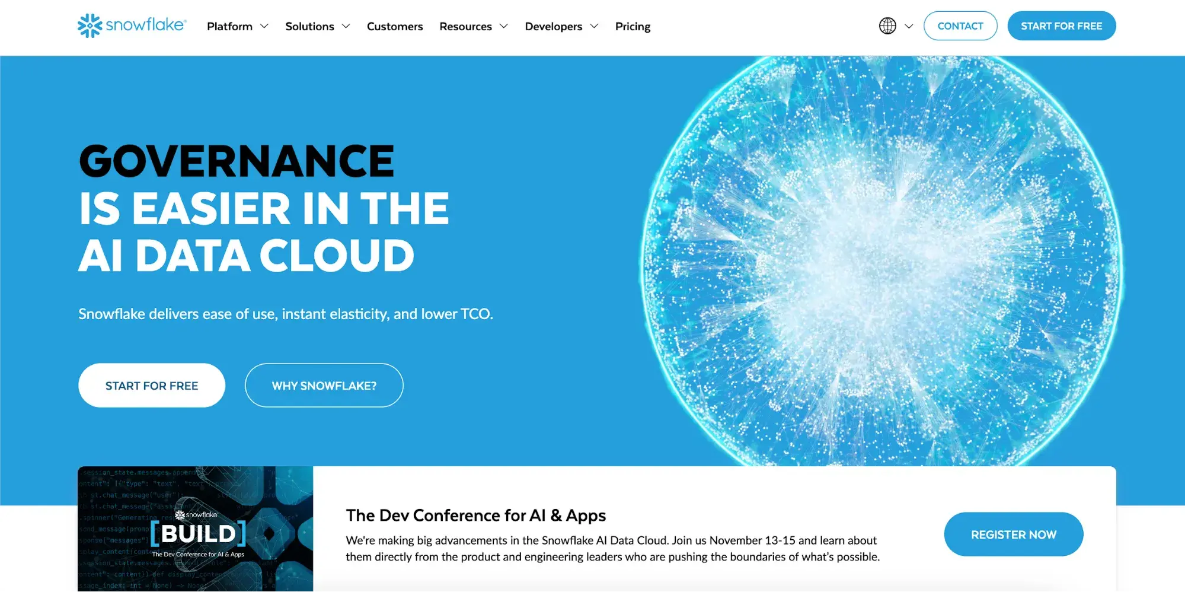
Task: Expand the chevron next to Platform
Action: [x=264, y=26]
